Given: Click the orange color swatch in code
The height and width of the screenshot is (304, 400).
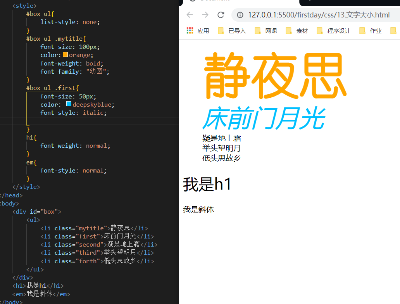Looking at the screenshot, I should tap(65, 55).
